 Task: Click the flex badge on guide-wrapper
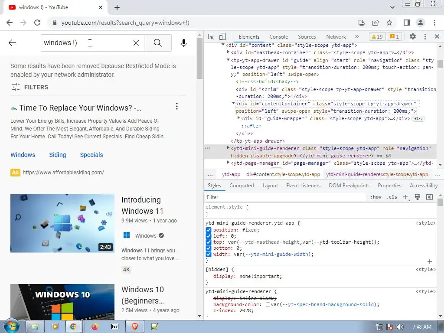(418, 119)
